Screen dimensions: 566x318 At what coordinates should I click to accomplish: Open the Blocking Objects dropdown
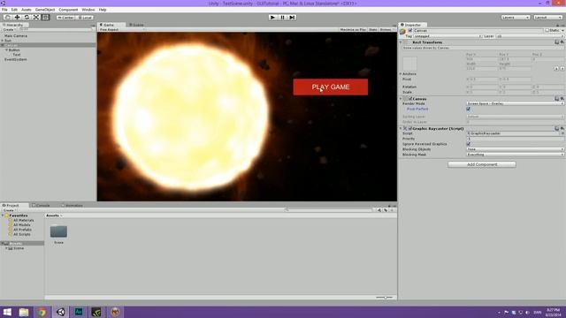click(515, 149)
